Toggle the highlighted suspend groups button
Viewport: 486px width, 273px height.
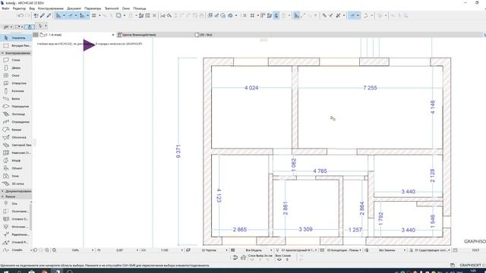352,15
